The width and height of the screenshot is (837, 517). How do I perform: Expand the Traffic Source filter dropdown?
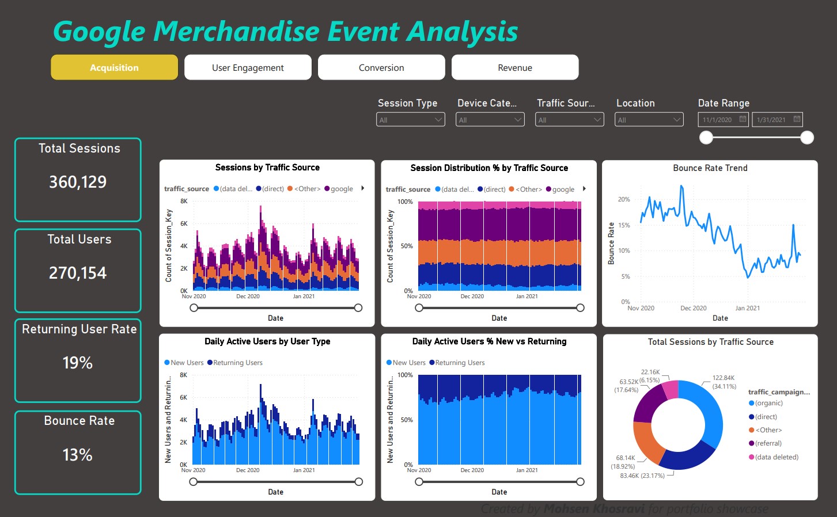[570, 120]
